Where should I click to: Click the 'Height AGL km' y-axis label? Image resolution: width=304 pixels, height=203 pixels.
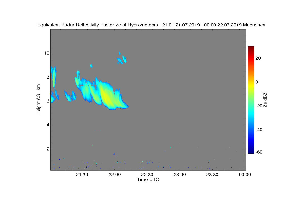(39, 99)
